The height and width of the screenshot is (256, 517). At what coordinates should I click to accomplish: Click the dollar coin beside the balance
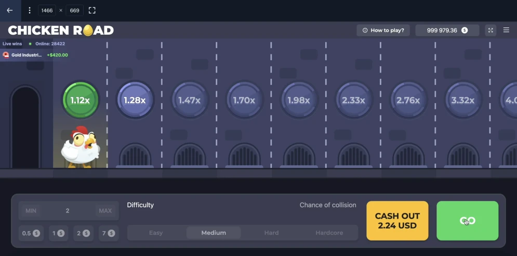[465, 30]
